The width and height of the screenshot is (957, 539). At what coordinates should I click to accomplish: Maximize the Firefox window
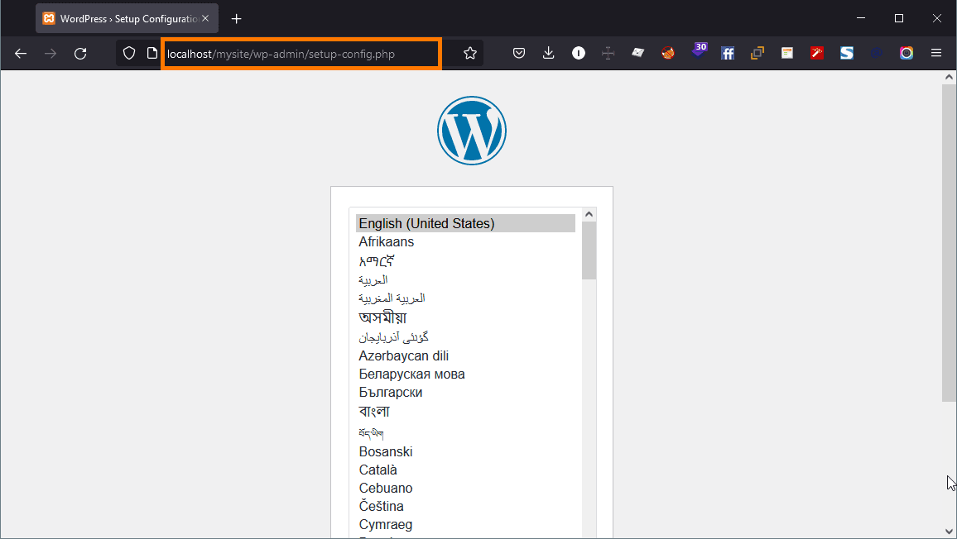point(898,18)
